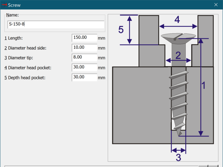Click dimension number 2 in the diagram
Viewport: 223px width, 167px height.
point(178,55)
